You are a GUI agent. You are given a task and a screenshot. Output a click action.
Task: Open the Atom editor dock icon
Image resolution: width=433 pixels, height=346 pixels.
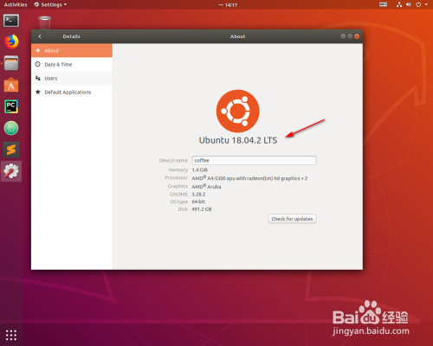coord(11,128)
